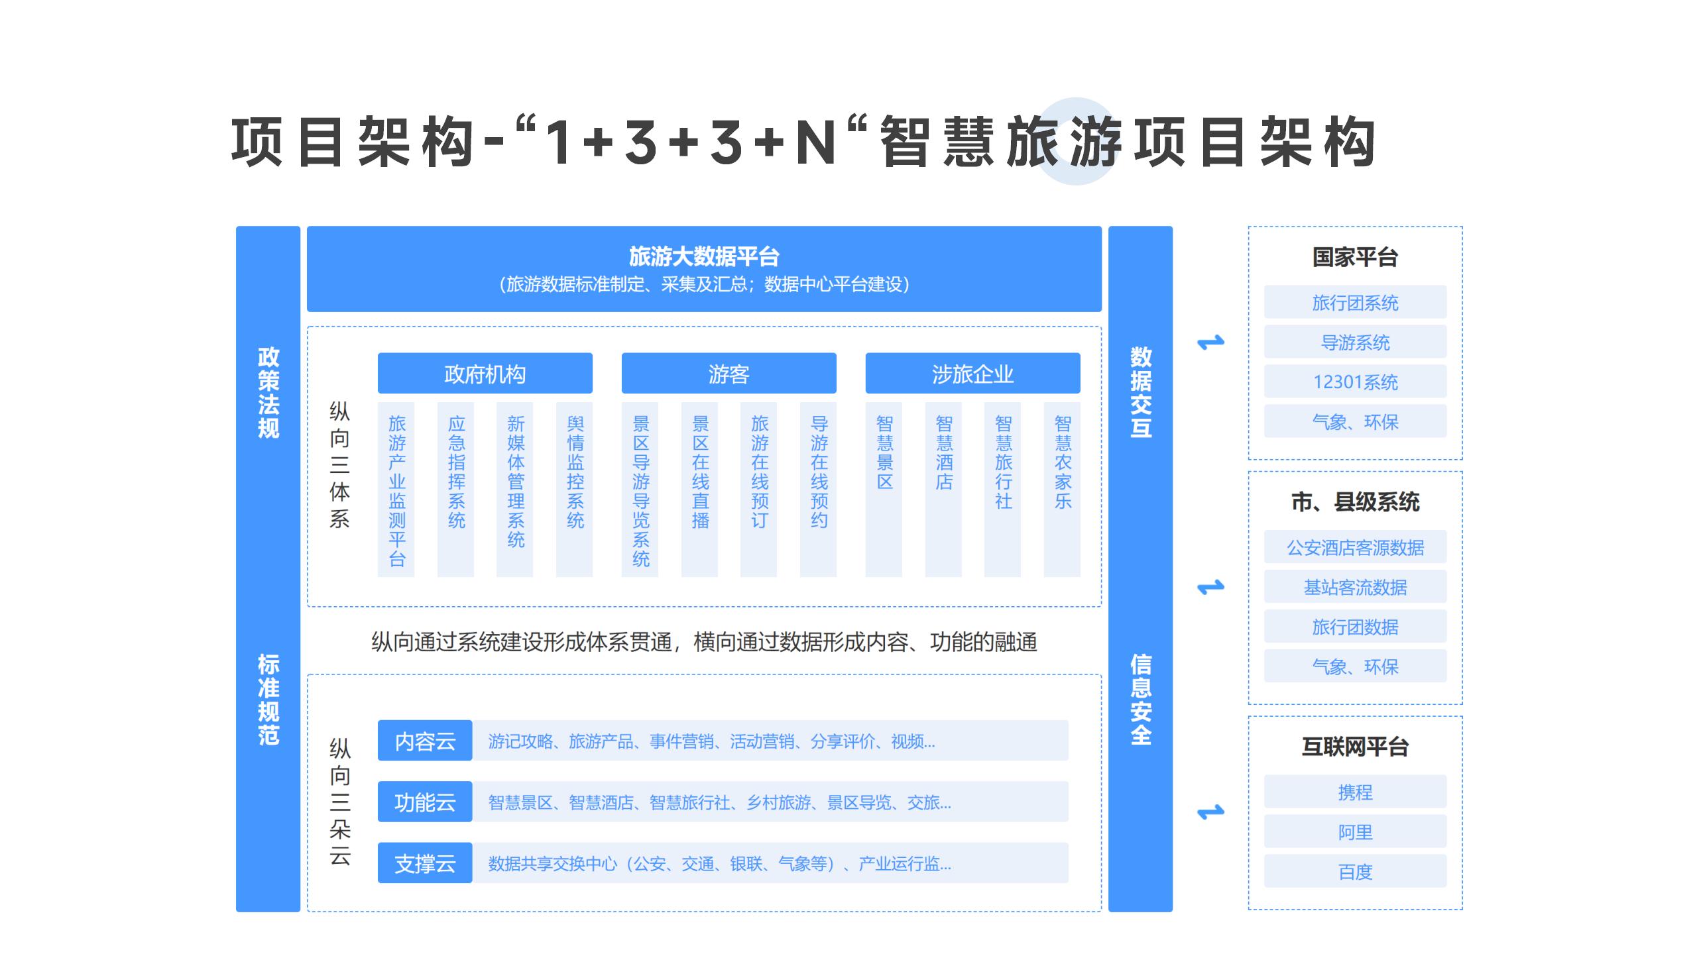Click the 政策法规 标准规范 left sidebar
Image resolution: width=1697 pixels, height=954 pixels.
point(268,568)
